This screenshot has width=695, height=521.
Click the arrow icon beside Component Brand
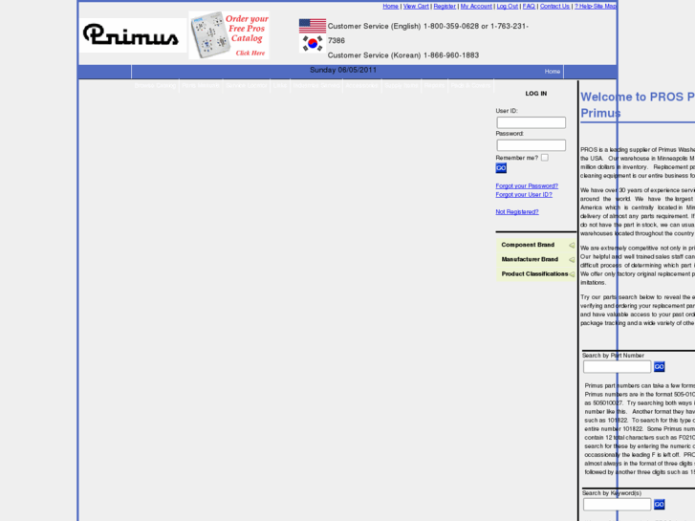click(x=572, y=245)
